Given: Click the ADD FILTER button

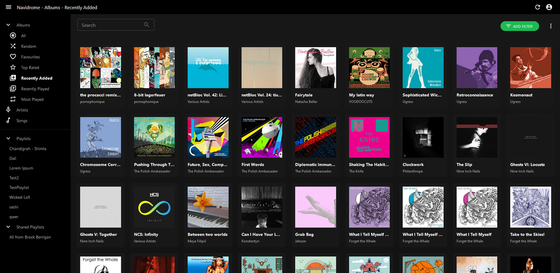Looking at the screenshot, I should (520, 26).
